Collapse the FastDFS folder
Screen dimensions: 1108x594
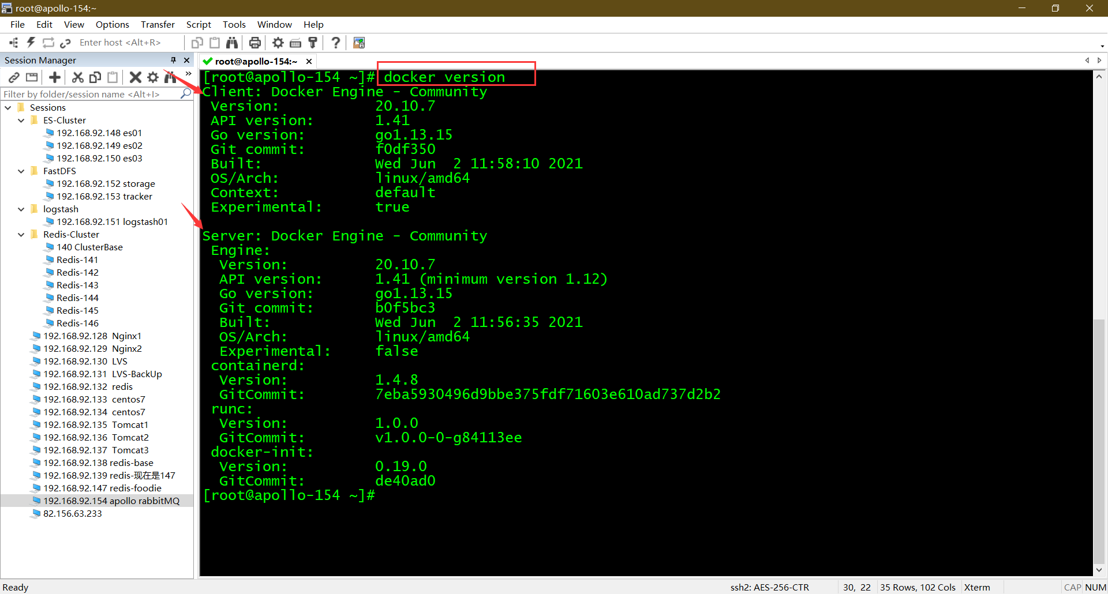21,171
